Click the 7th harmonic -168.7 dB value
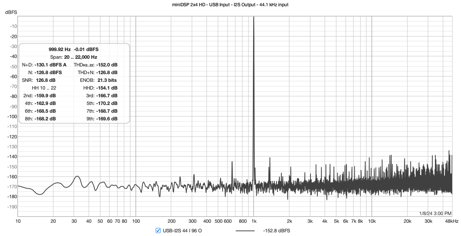461x236 pixels. click(108, 111)
